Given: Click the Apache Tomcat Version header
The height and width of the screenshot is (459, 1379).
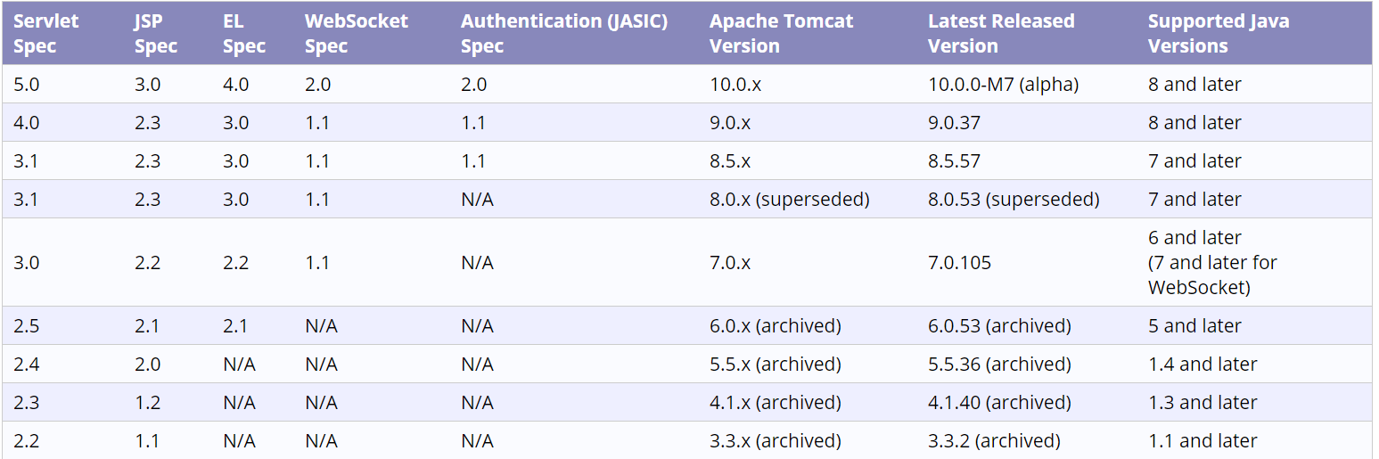Looking at the screenshot, I should point(781,33).
